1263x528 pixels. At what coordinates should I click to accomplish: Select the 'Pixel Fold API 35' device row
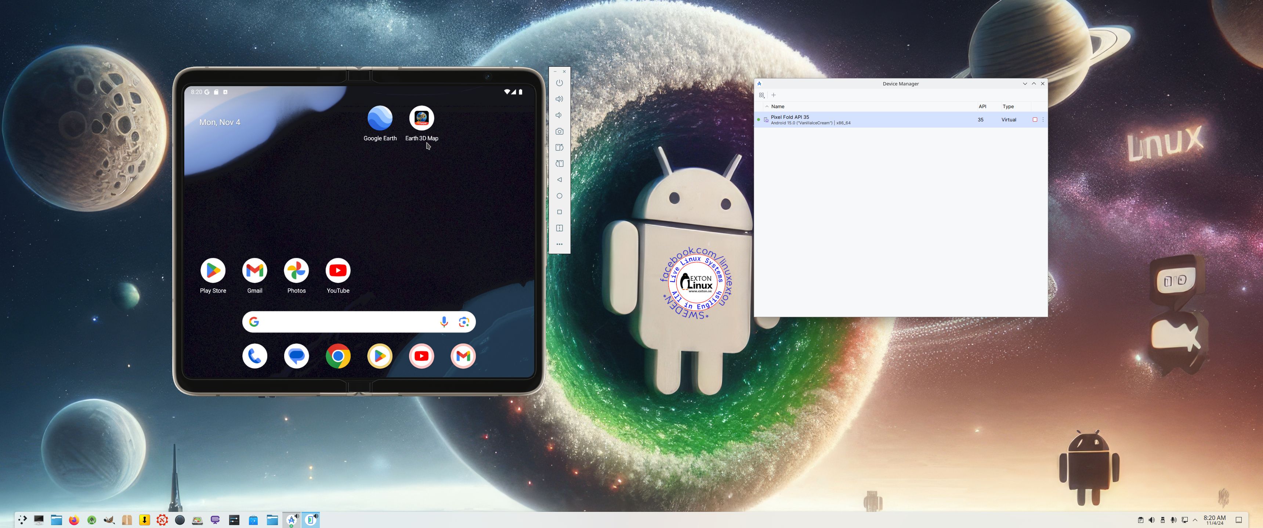pyautogui.click(x=900, y=120)
